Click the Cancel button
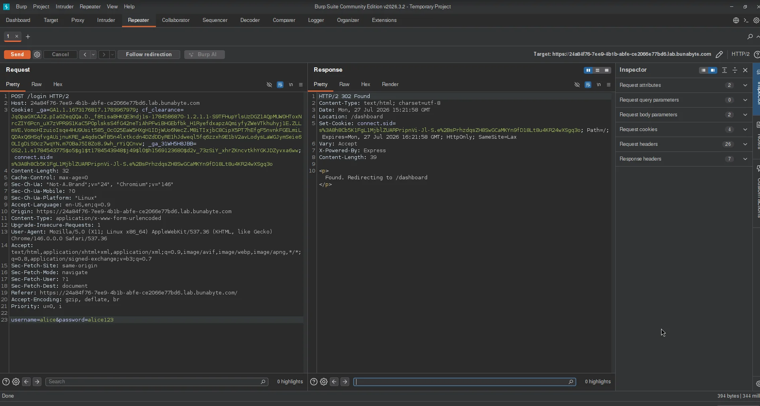This screenshot has width=760, height=406. click(60, 55)
